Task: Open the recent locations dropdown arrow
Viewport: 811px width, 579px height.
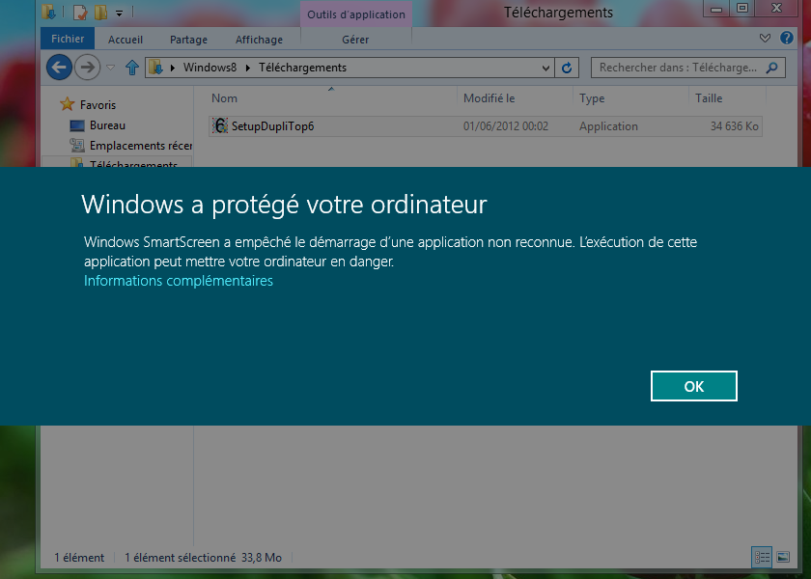Action: pyautogui.click(x=110, y=68)
